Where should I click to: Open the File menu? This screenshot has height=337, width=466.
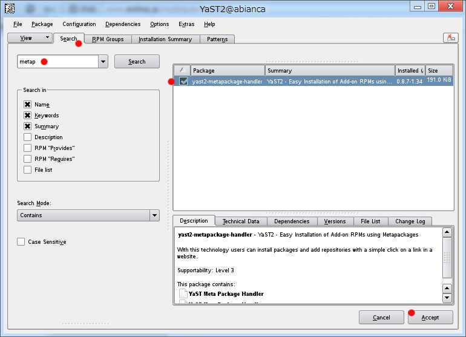coord(18,24)
